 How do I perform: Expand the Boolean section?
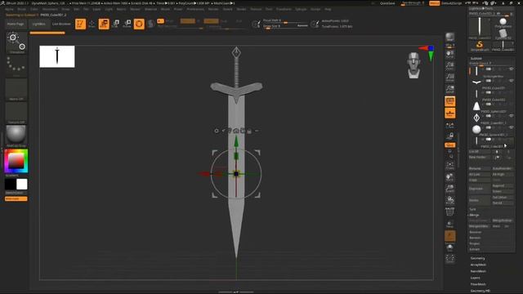click(x=476, y=232)
